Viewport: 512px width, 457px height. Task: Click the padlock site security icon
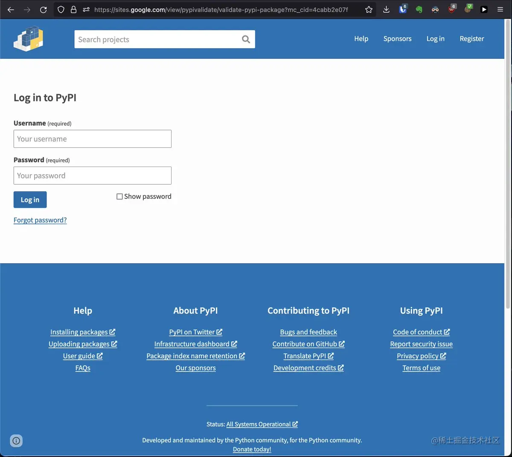73,9
